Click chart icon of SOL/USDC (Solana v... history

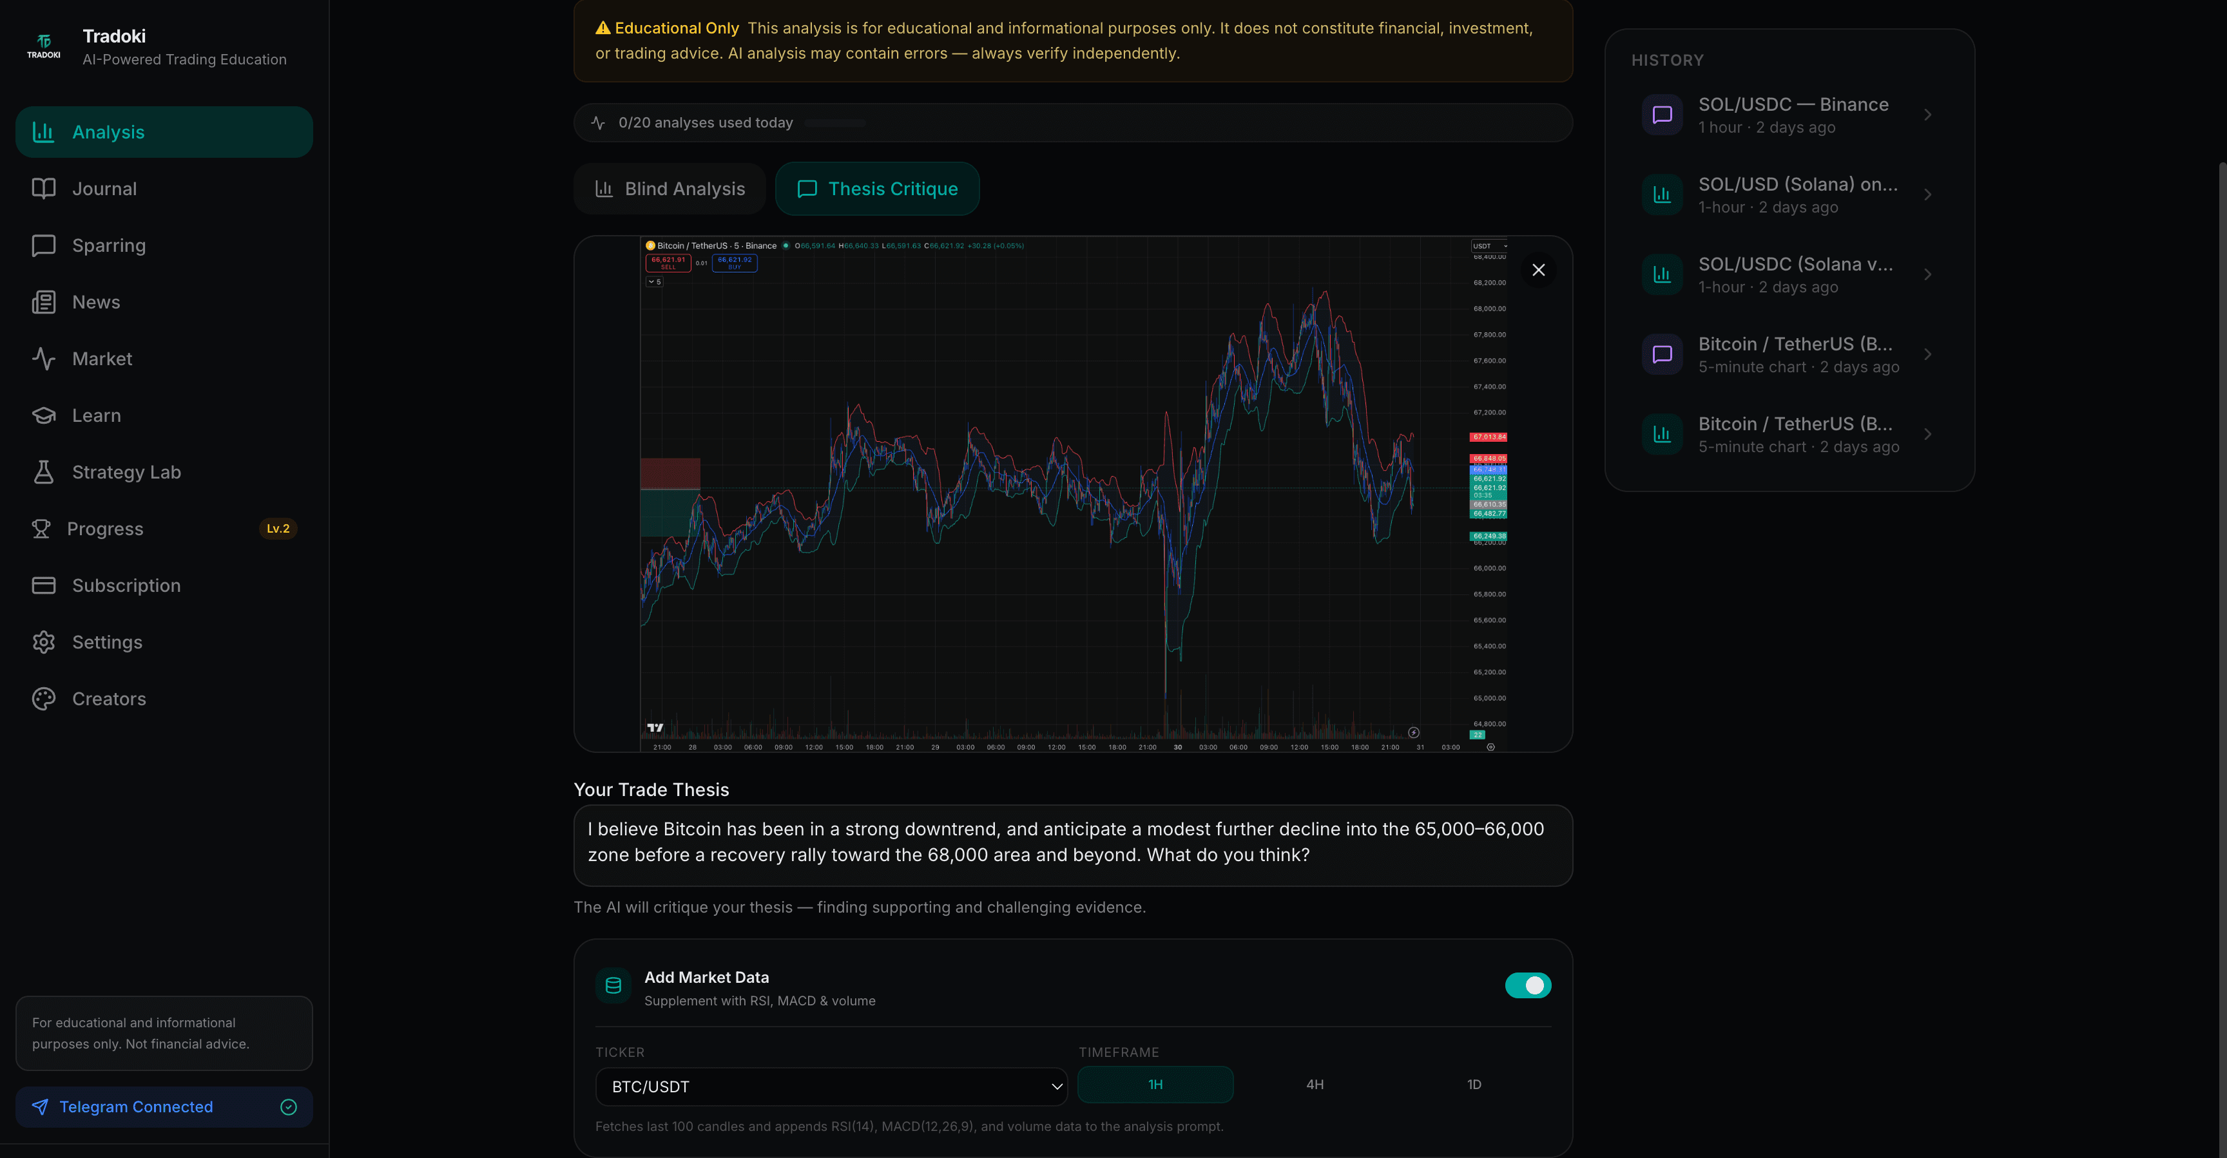coord(1662,275)
